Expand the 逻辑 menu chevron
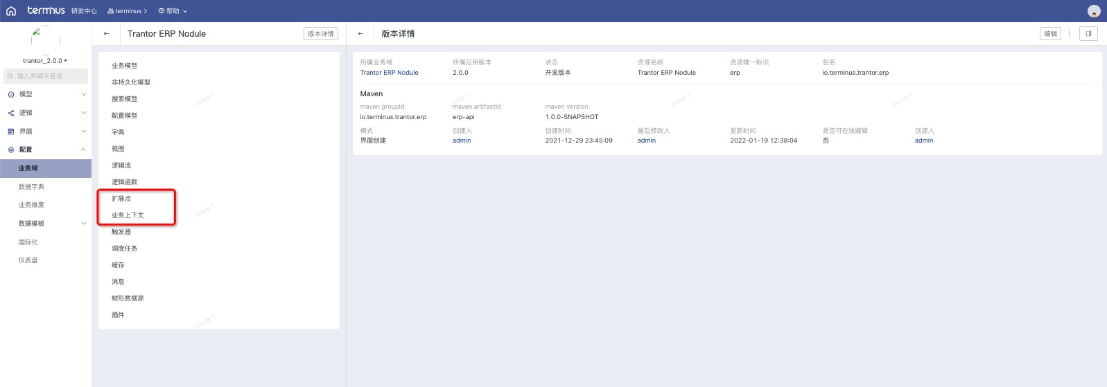 point(84,113)
